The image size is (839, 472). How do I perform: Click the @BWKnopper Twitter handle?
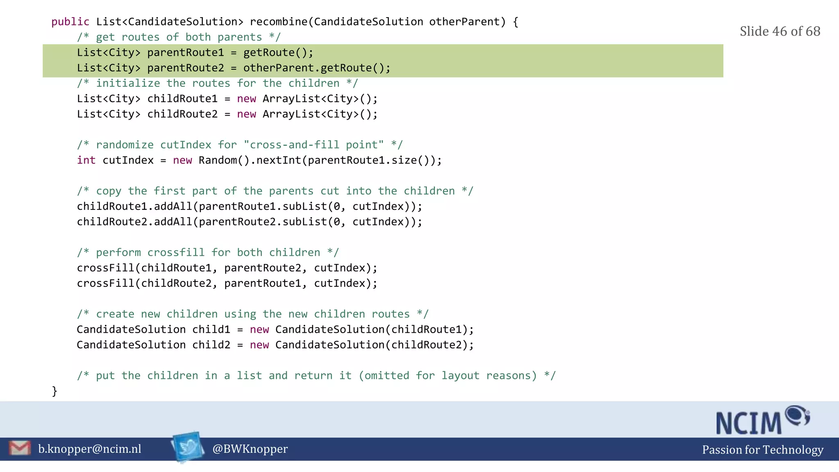pyautogui.click(x=250, y=449)
